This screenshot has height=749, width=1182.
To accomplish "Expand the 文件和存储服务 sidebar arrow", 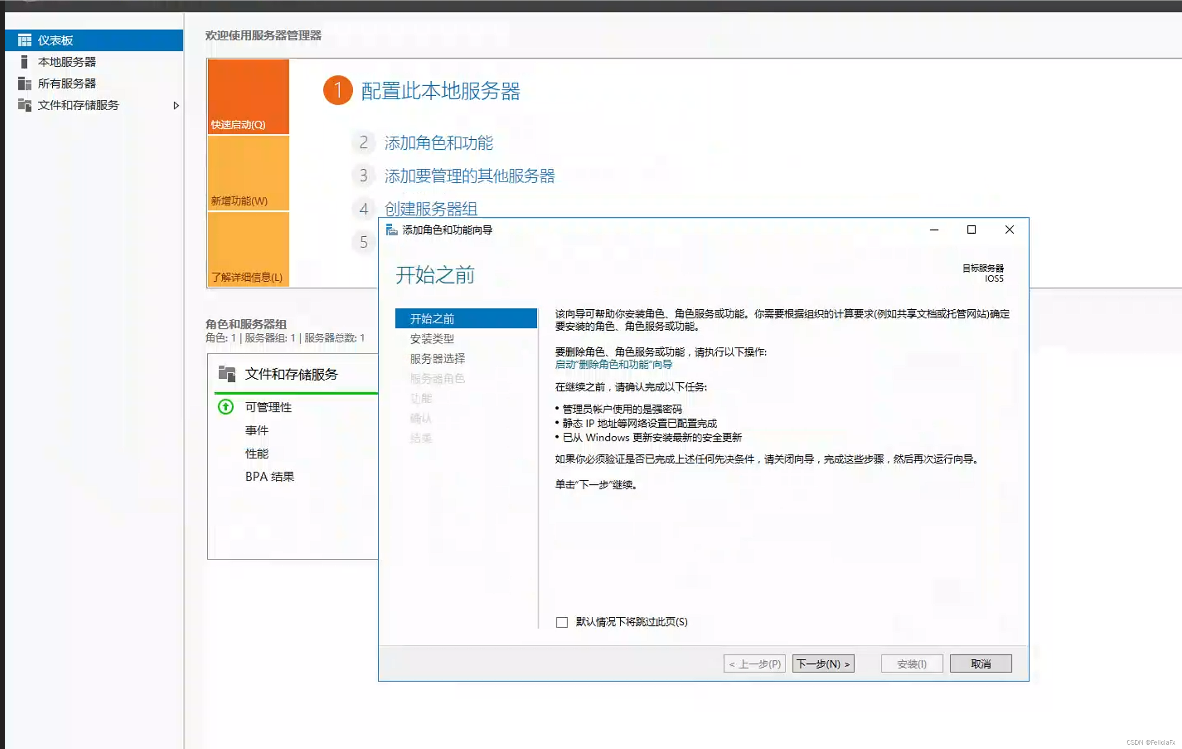I will [x=176, y=105].
